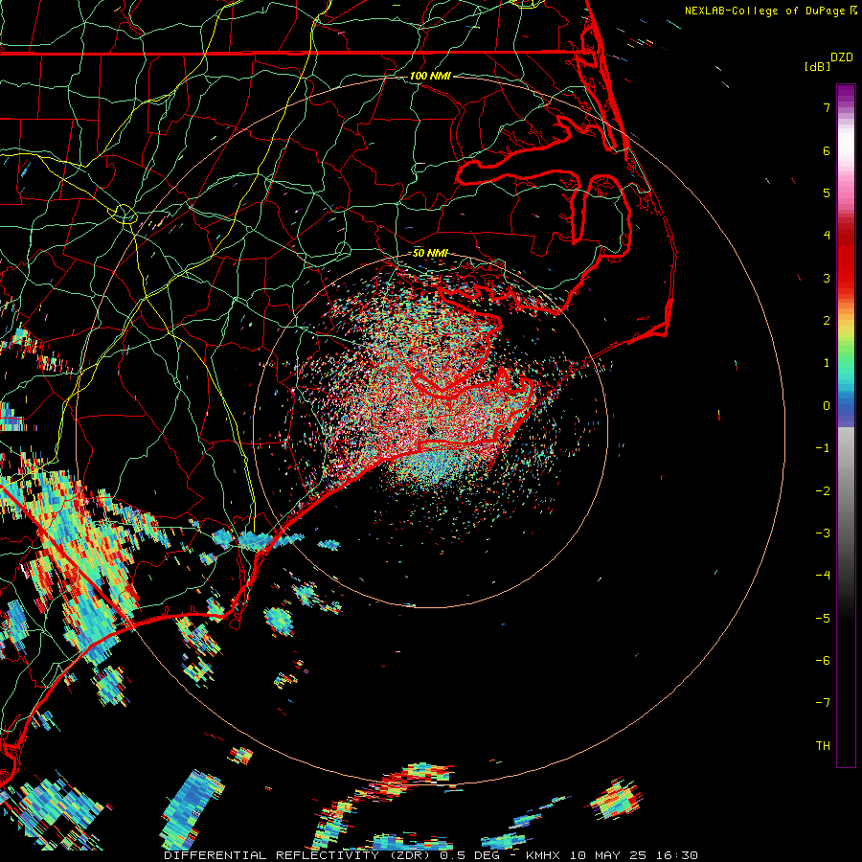
Task: Click the 50 NMI range ring label
Action: point(430,253)
